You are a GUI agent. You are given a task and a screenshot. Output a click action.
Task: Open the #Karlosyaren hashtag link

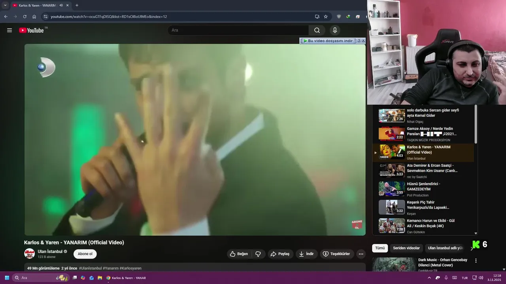click(x=130, y=268)
